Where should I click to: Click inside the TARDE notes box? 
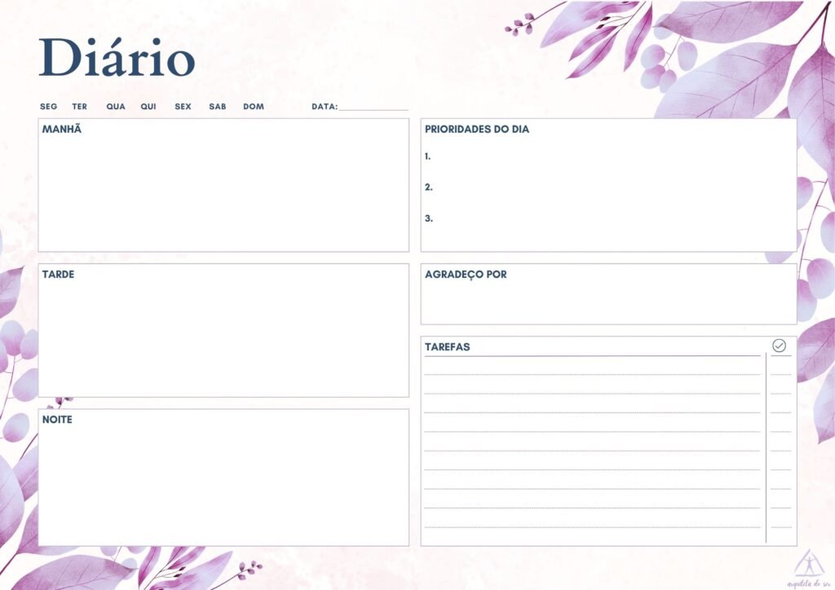(223, 336)
